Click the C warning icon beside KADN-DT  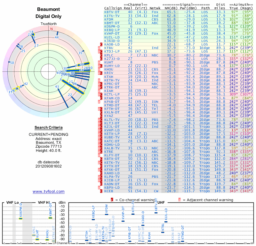(x=101, y=184)
